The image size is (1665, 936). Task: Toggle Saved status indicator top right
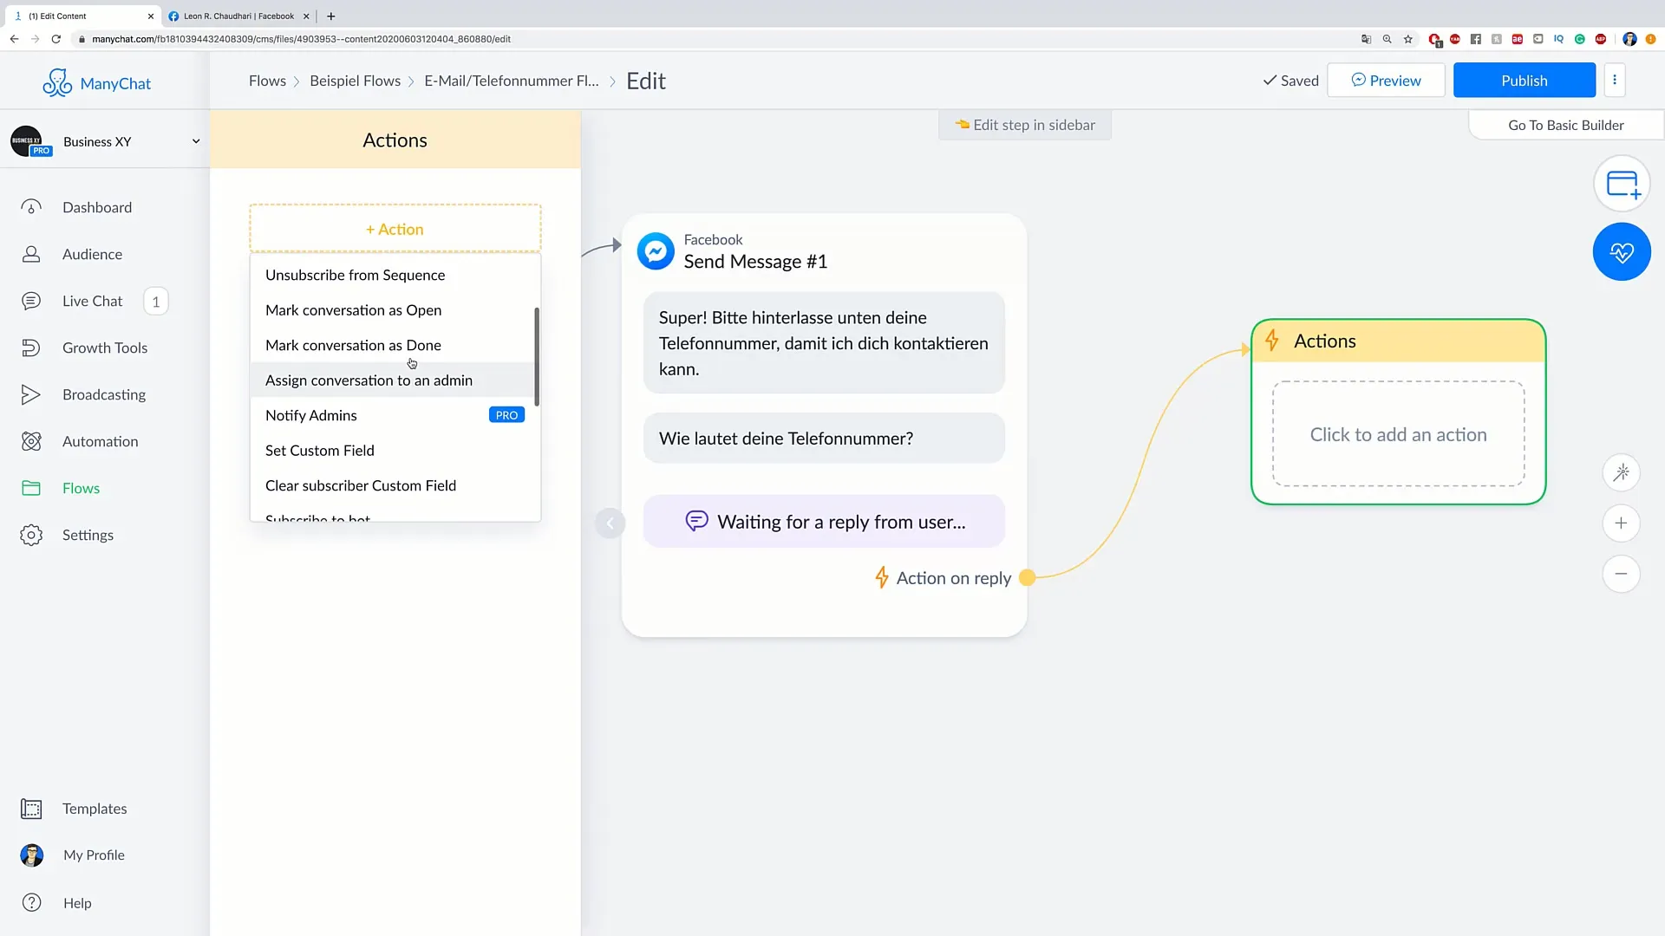1291,80
